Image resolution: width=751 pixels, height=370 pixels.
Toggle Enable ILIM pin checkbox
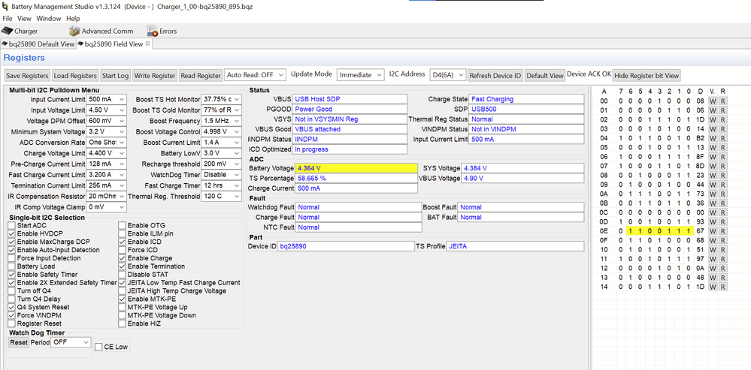pos(123,233)
